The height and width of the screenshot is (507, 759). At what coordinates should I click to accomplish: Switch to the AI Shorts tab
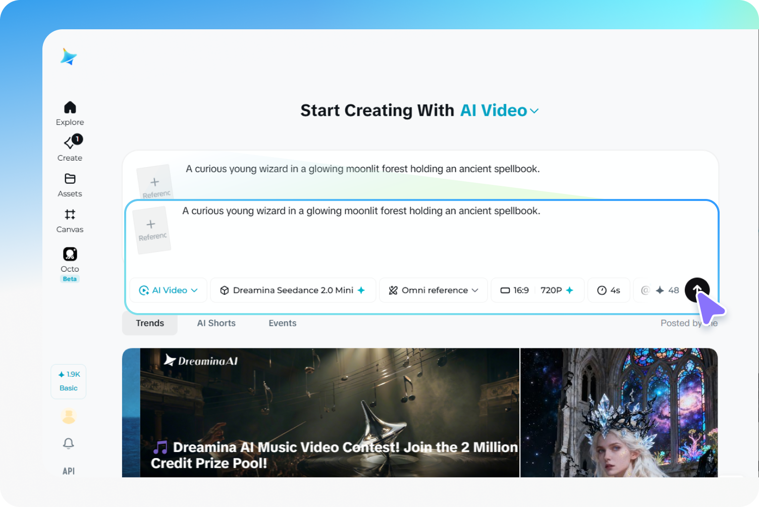(216, 323)
